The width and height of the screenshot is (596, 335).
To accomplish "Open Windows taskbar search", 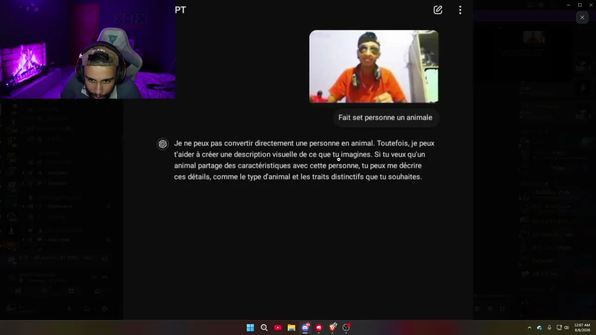I will (264, 328).
